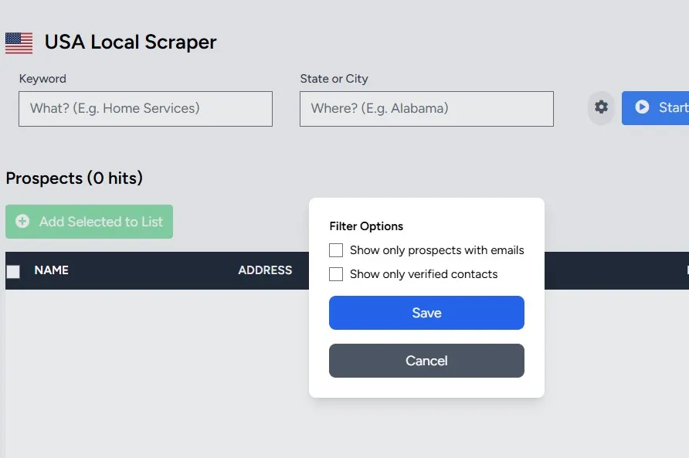Select the ADDRESS column header
The width and height of the screenshot is (689, 458).
[x=265, y=270]
